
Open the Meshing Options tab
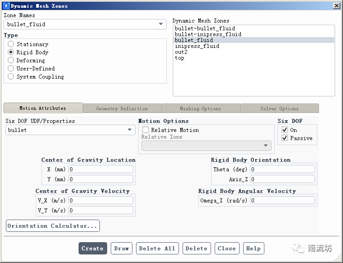coord(200,108)
